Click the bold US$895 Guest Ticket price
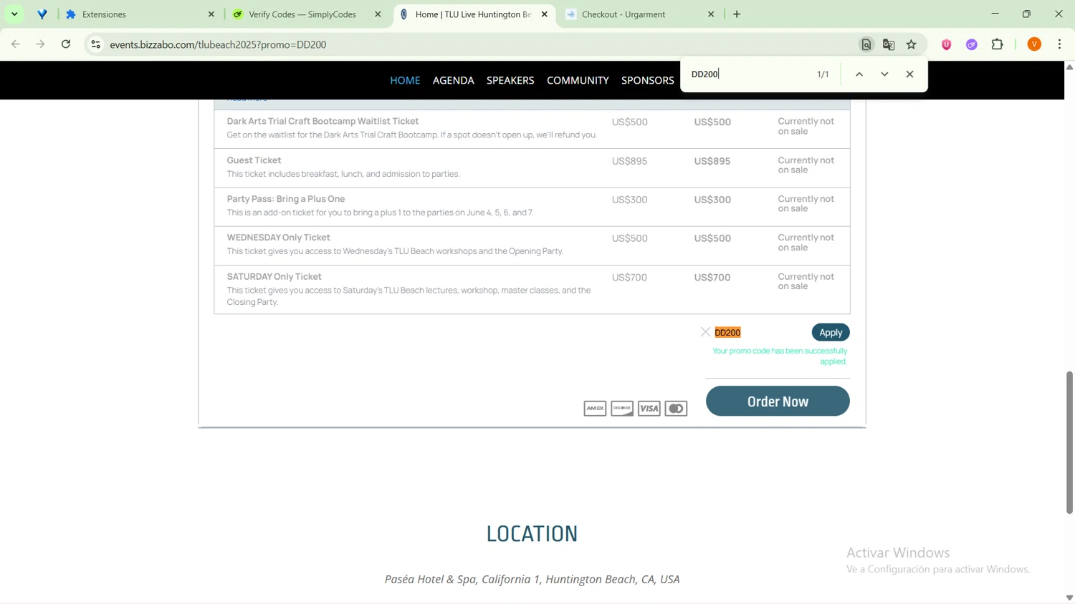 (x=712, y=161)
